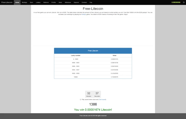Screen dimensions: 186x119
Task: Click the You win Litecoin message
Action: pyautogui.click(x=93, y=110)
